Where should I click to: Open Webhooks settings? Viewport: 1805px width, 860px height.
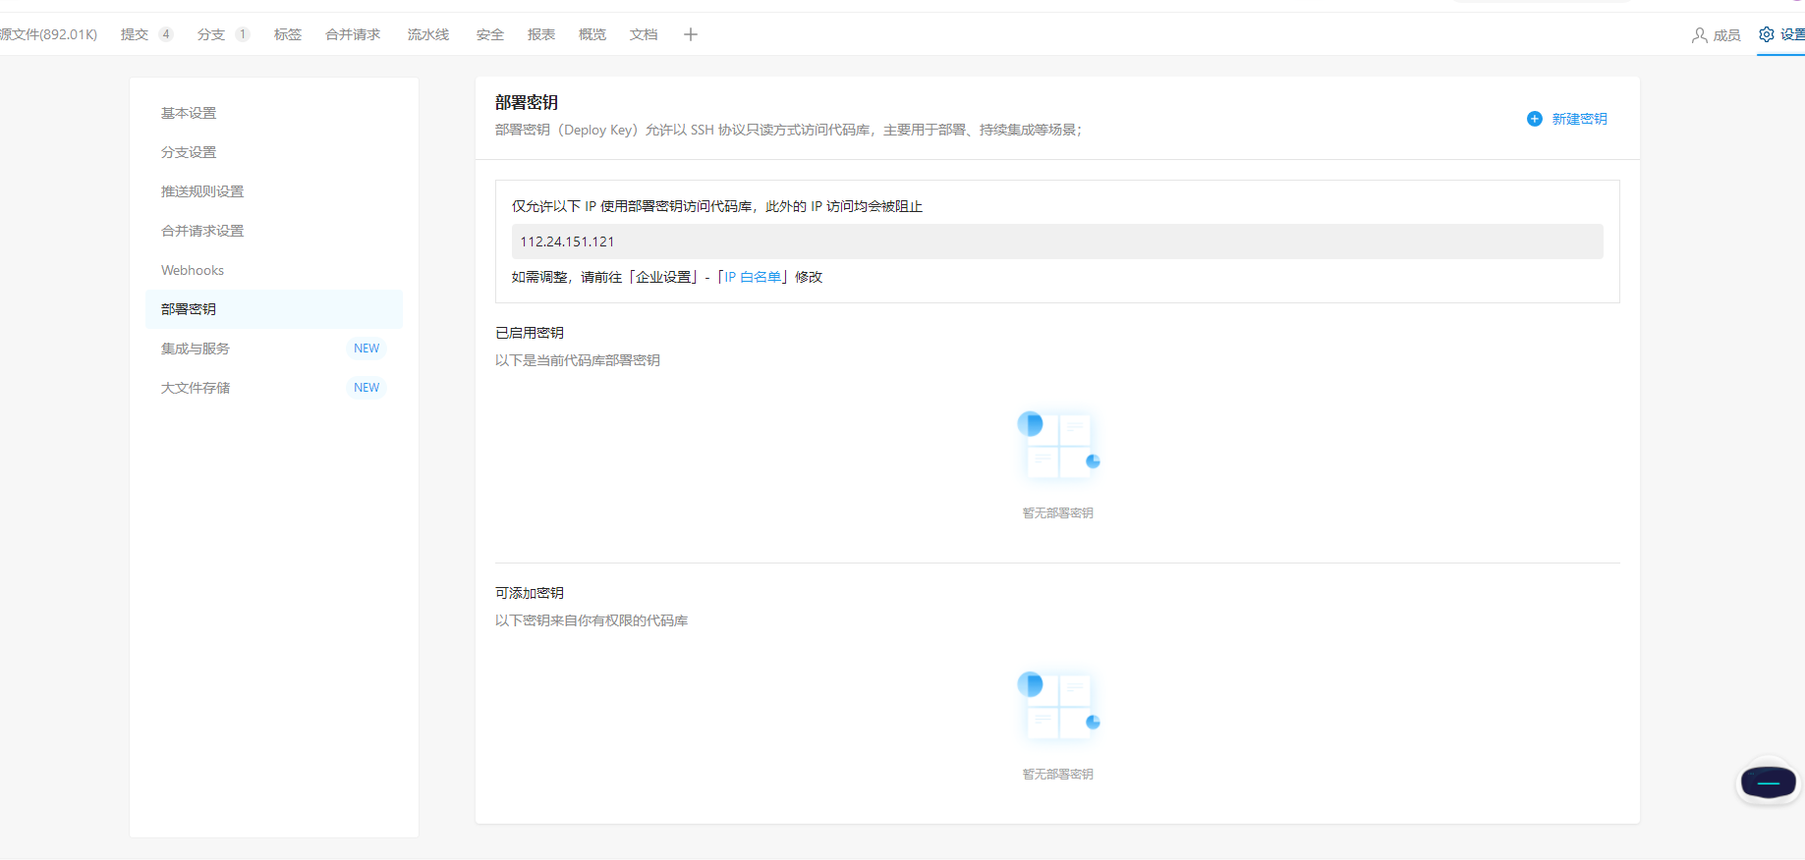[x=274, y=270]
